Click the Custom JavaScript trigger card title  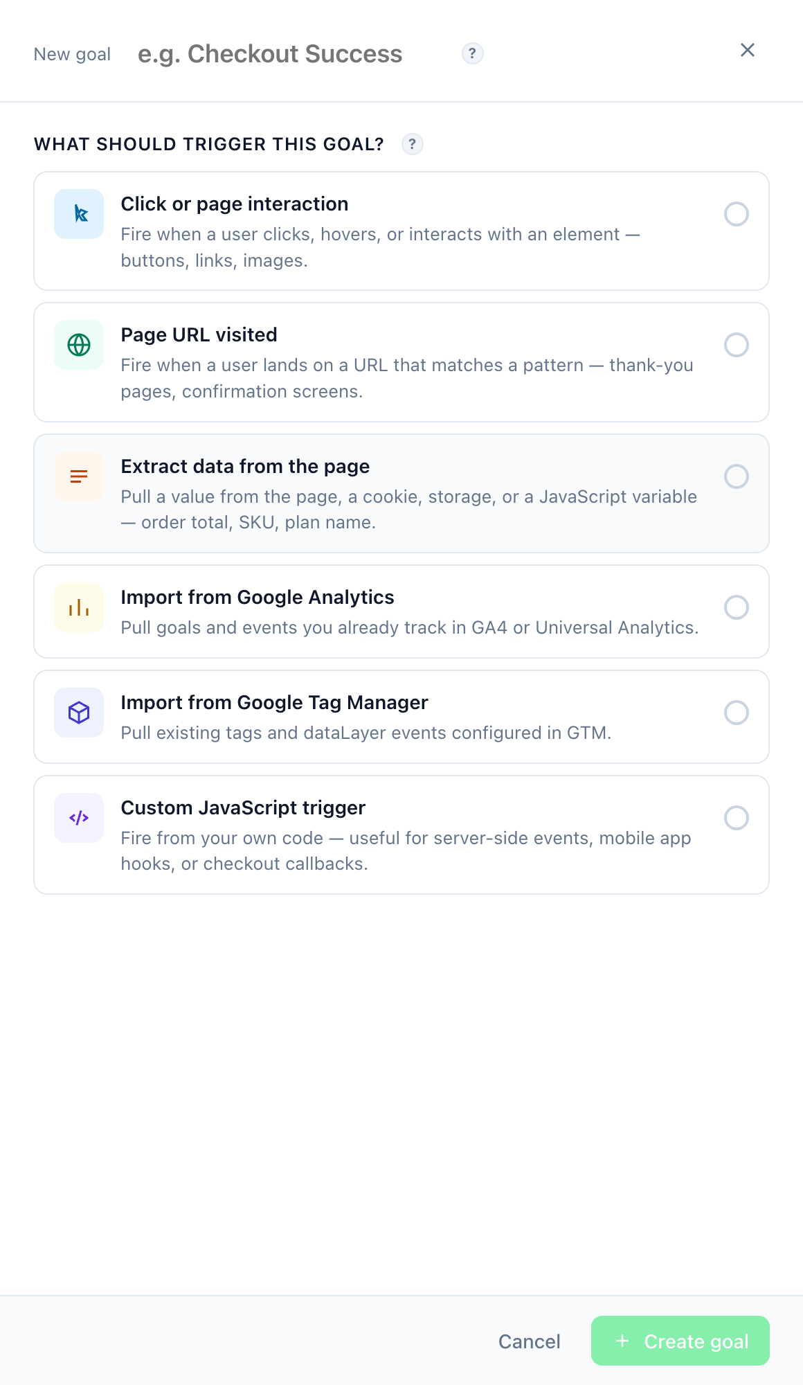[x=243, y=807]
